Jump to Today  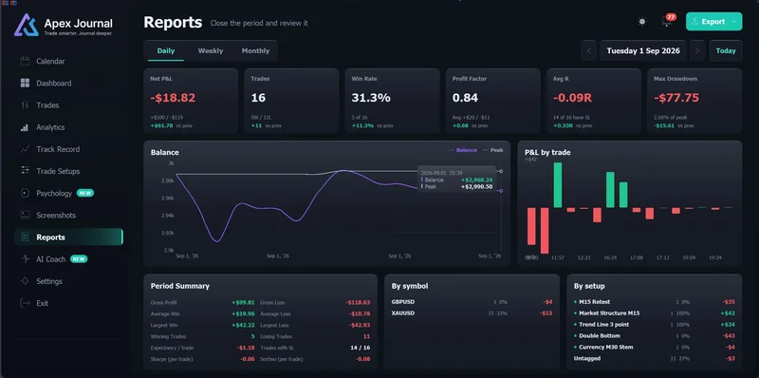pos(726,51)
